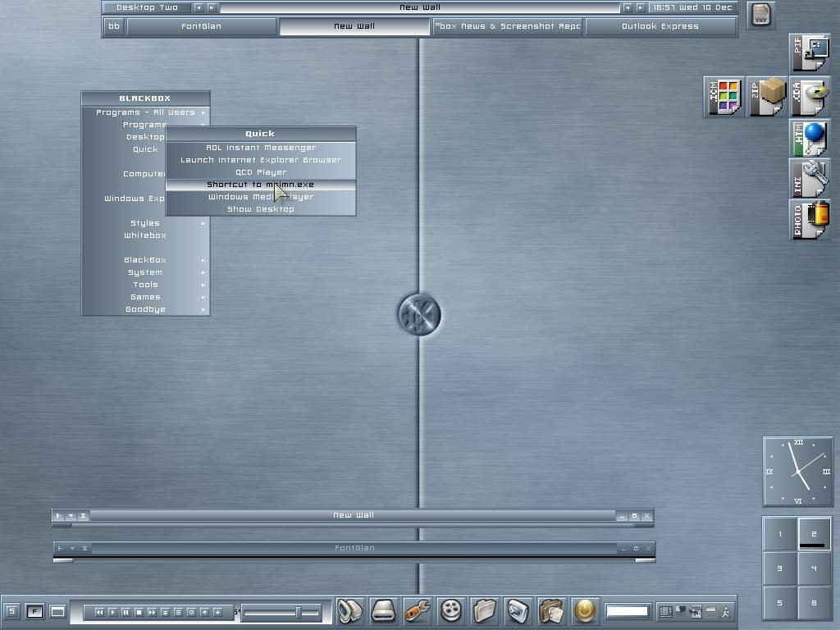Open the ZIP package dock icon

tap(766, 97)
